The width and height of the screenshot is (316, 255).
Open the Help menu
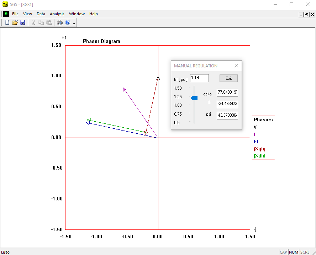tap(94, 14)
